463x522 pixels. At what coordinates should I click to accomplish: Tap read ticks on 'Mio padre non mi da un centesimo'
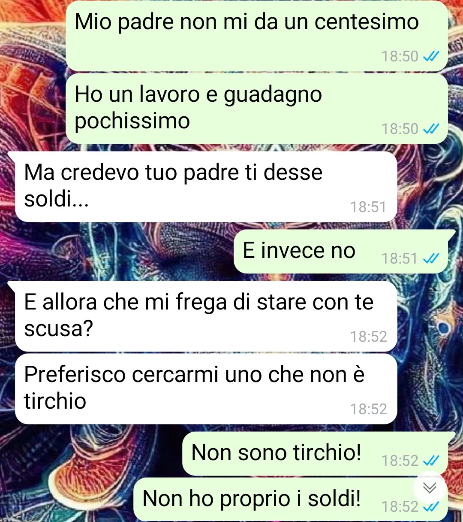[x=431, y=56]
